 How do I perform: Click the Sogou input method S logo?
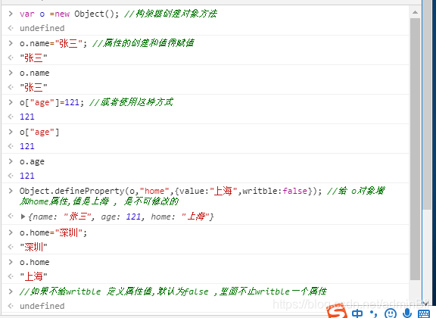pos(337,312)
